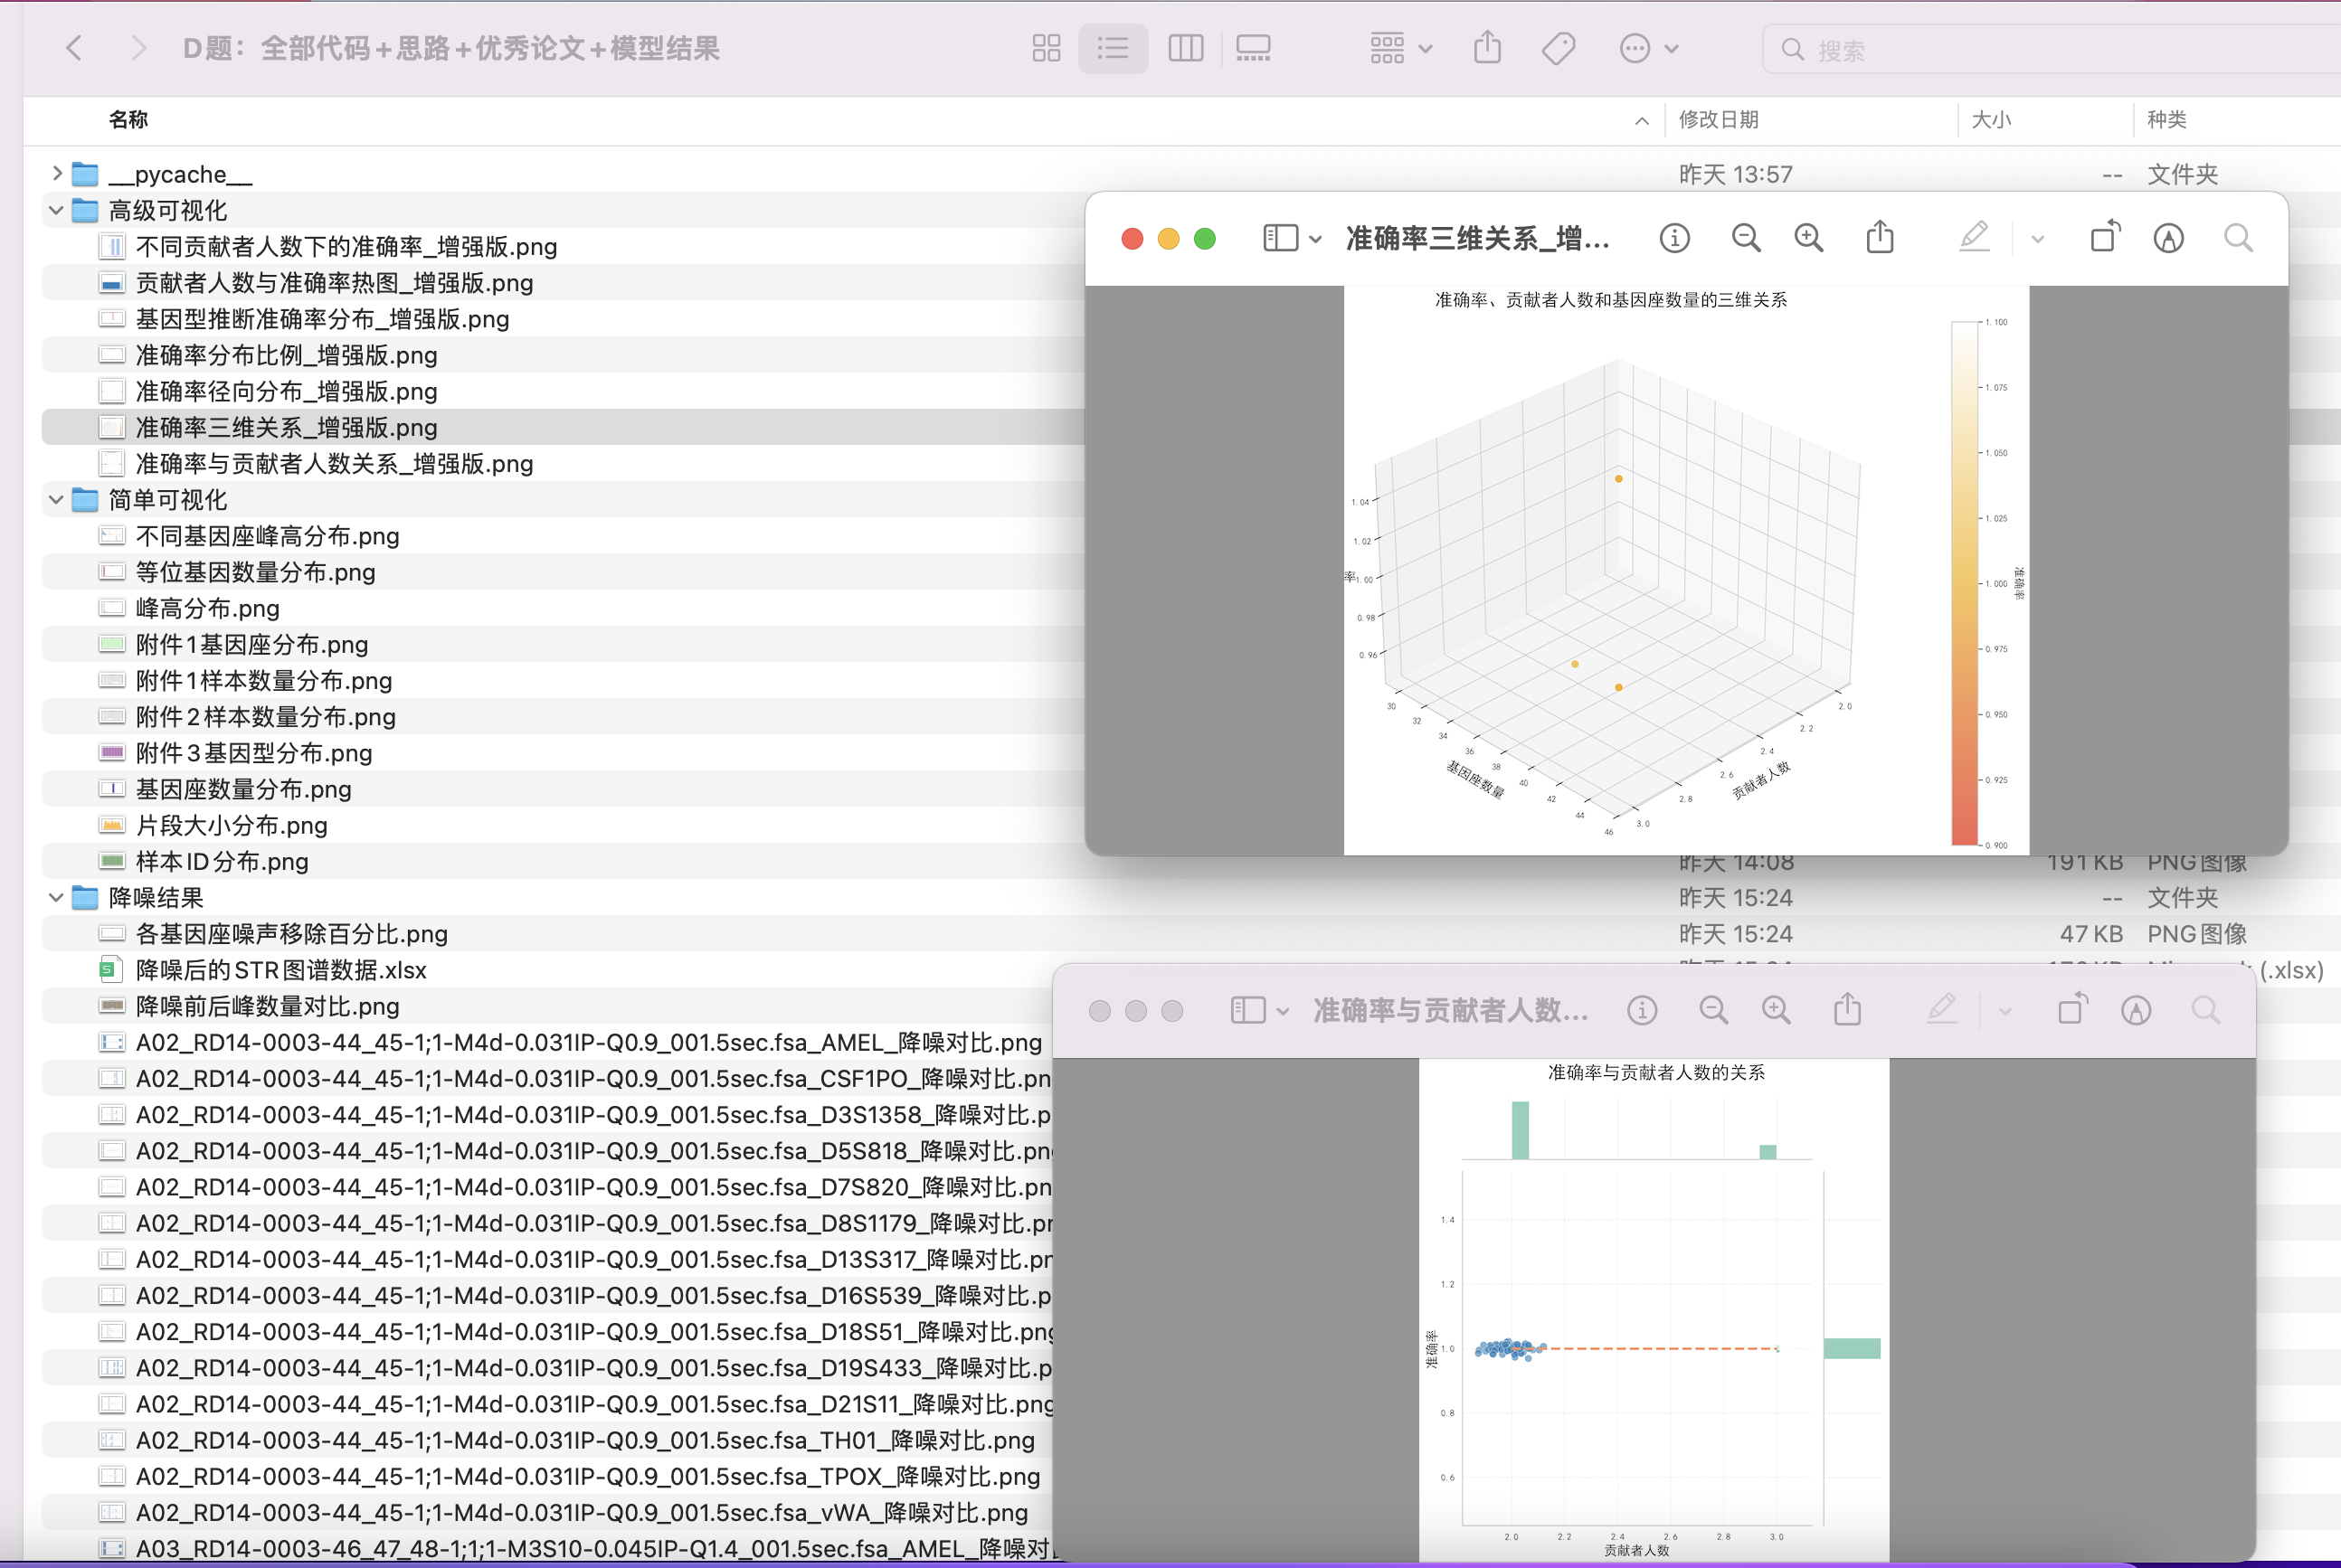Viewport: 2341px width, 1568px height.
Task: Zoom in on 准确率三维关系 preview window
Action: tap(1808, 238)
